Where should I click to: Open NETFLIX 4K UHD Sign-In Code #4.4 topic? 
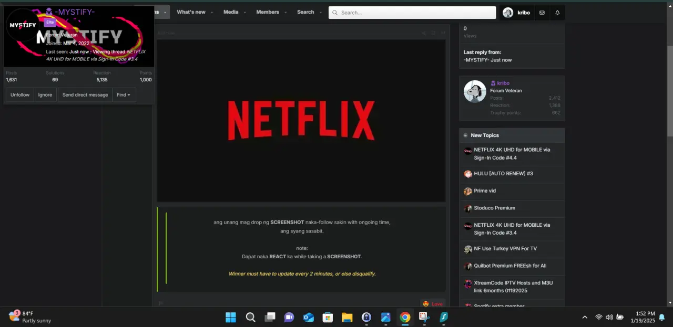pos(512,154)
